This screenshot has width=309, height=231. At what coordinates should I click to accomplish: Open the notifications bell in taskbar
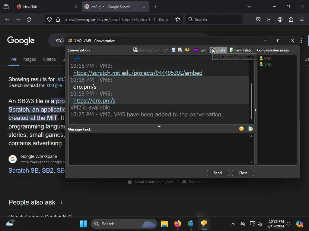click(x=288, y=224)
